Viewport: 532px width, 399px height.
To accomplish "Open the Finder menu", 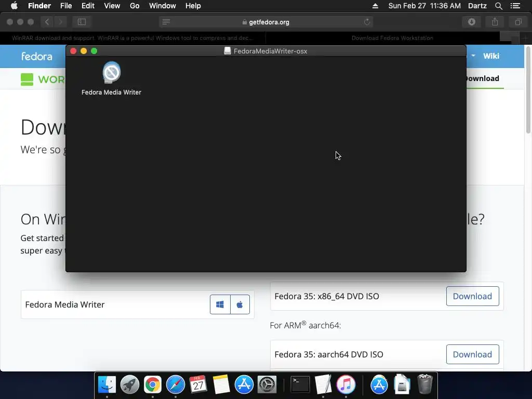I will click(x=39, y=6).
